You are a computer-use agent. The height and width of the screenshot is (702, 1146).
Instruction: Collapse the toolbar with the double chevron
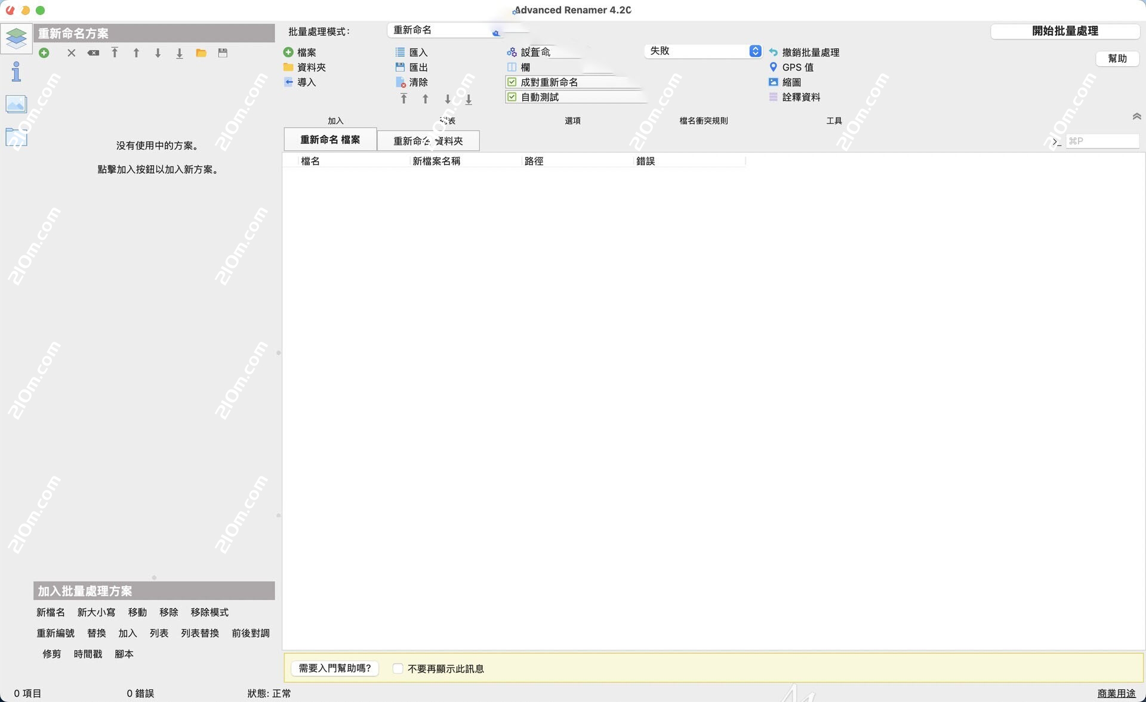pos(1137,117)
